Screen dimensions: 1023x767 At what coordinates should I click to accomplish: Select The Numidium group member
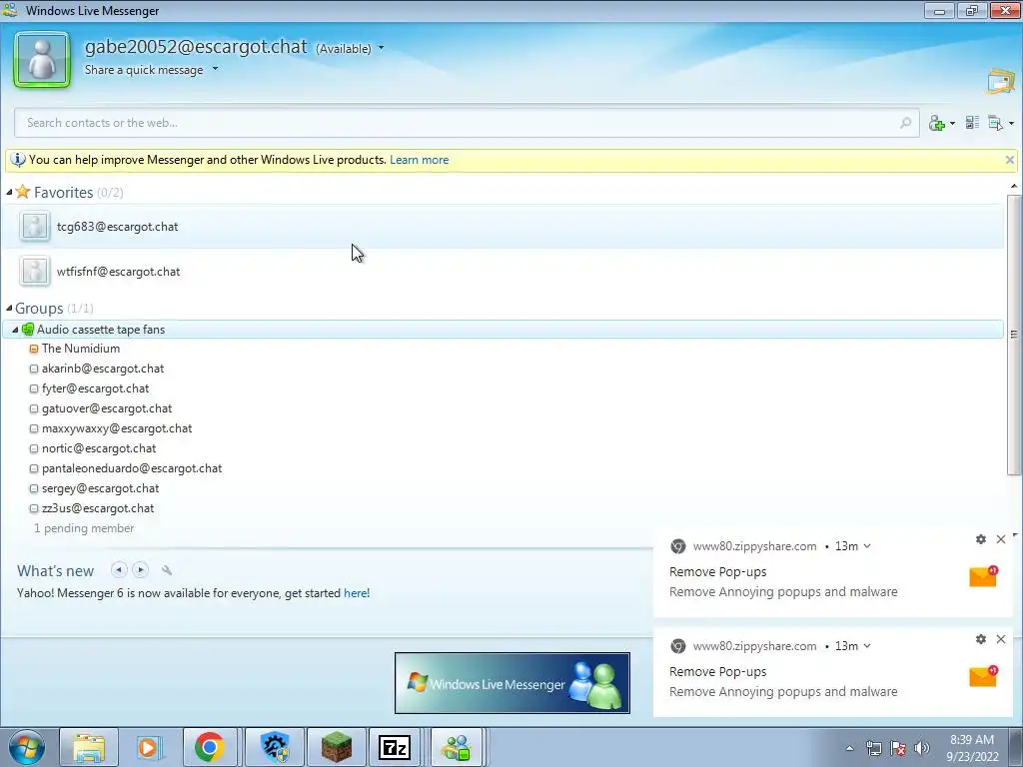click(x=80, y=349)
